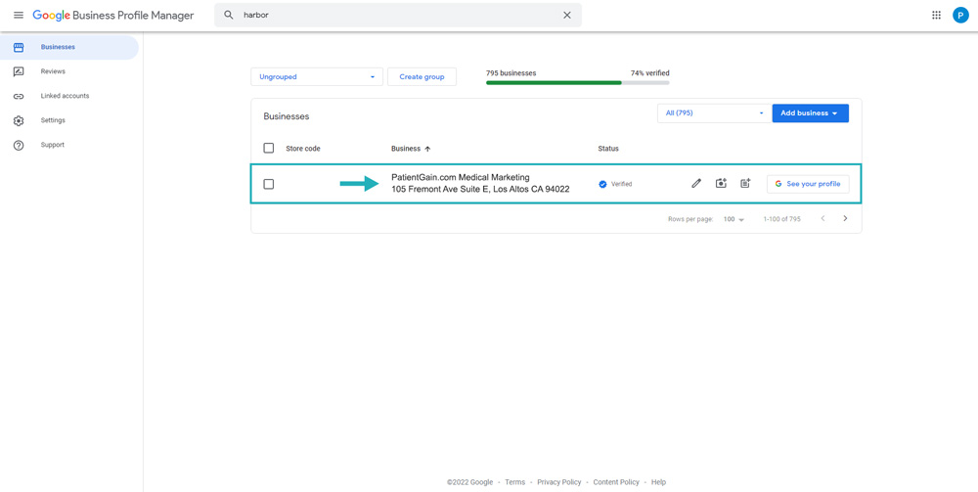Click PatientGain.com Medical Marketing name

point(461,178)
